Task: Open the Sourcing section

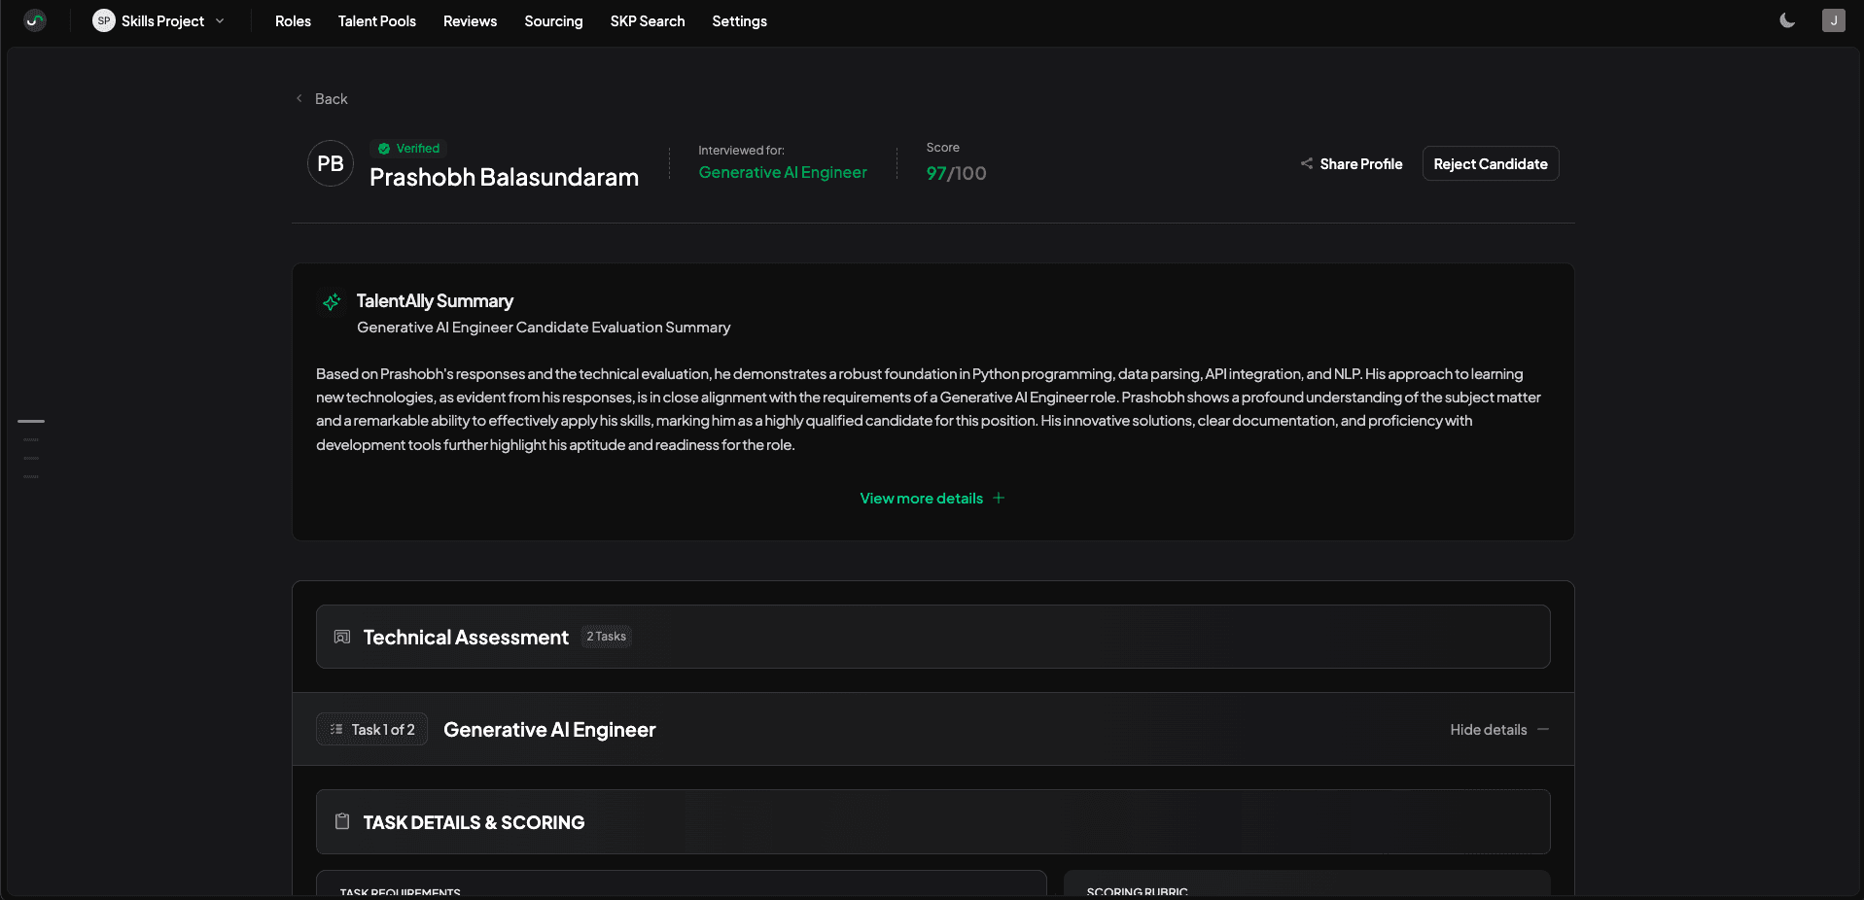Action: coord(553,21)
